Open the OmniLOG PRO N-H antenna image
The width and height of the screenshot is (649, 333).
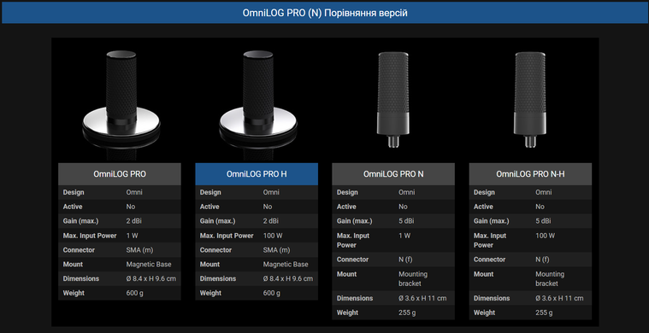click(530, 100)
